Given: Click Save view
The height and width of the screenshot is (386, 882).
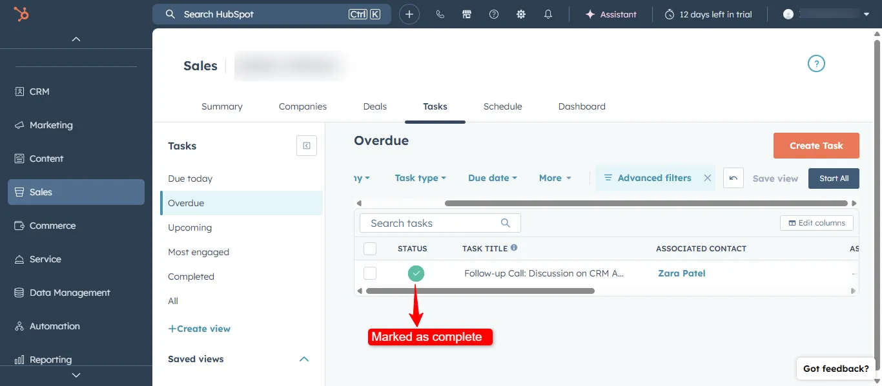Looking at the screenshot, I should pyautogui.click(x=775, y=179).
